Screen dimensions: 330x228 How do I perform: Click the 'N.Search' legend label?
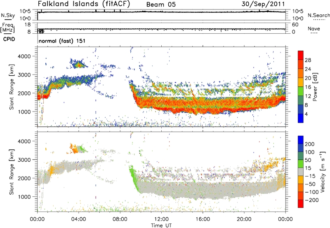[x=318, y=15]
